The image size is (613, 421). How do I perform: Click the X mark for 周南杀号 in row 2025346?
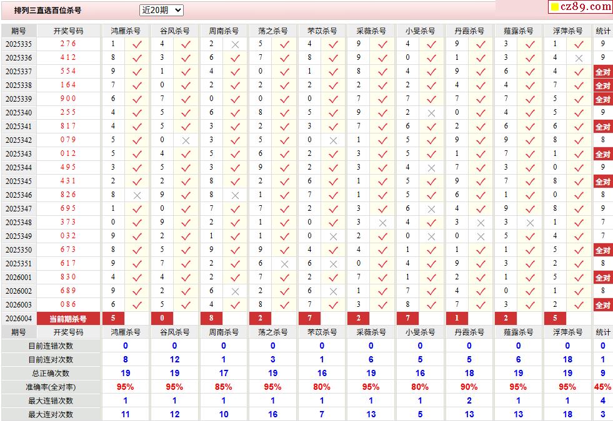point(235,195)
